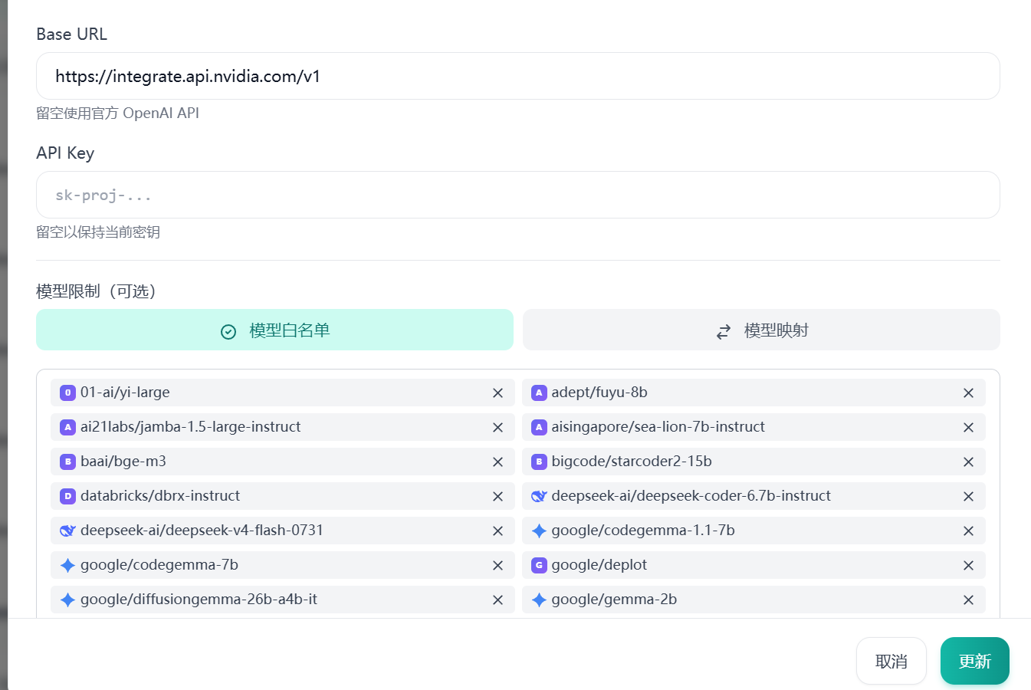Screen dimensions: 1031x690
Task: Click aisingapore/sea-lion-7b-instruct model name
Action: pos(658,427)
